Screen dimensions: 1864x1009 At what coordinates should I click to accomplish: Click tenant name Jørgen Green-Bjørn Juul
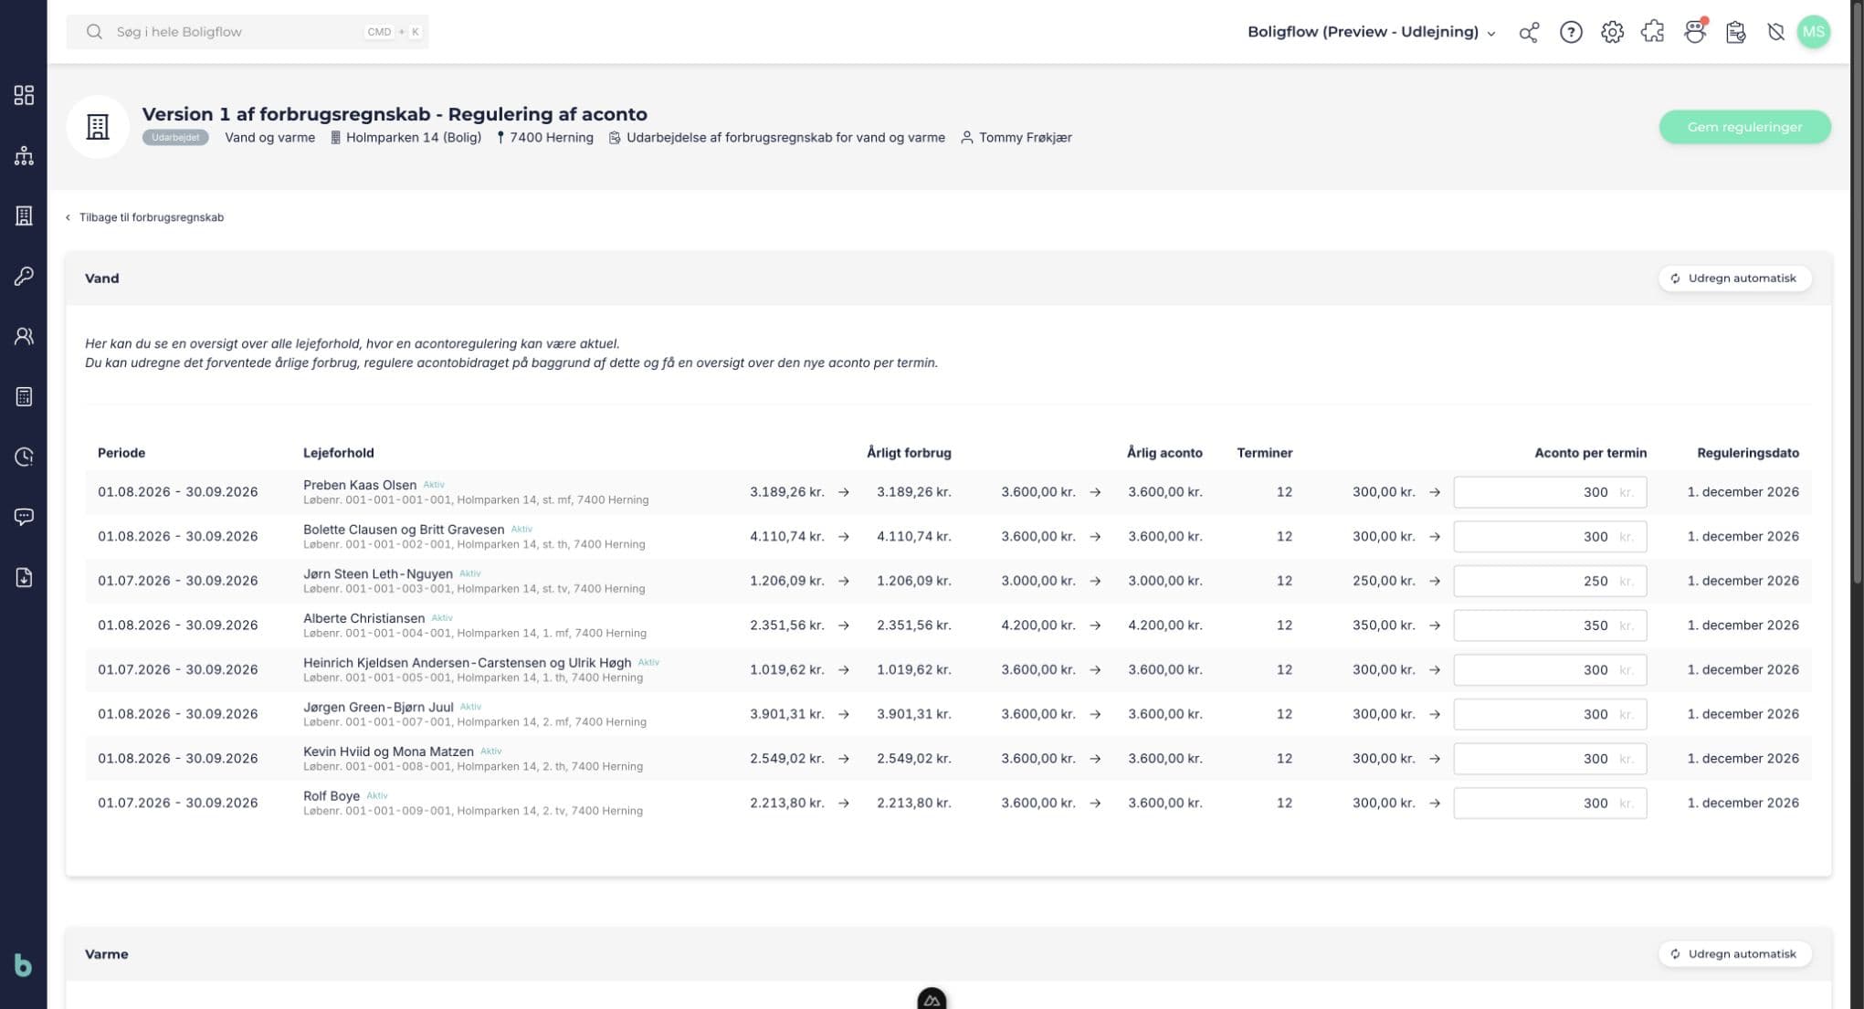pyautogui.click(x=378, y=707)
